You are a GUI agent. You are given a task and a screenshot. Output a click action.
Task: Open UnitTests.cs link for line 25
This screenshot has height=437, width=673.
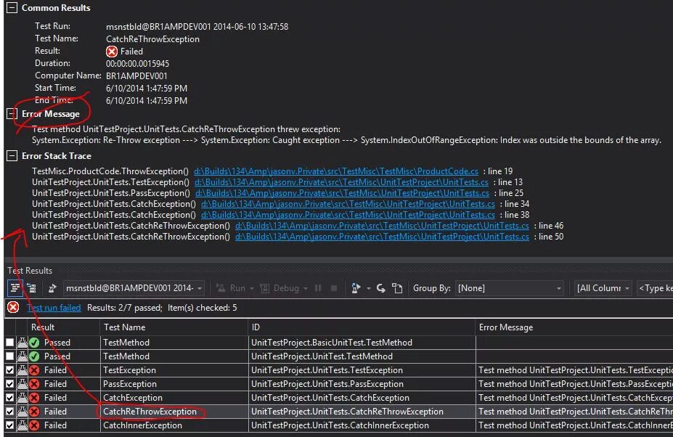(x=342, y=193)
